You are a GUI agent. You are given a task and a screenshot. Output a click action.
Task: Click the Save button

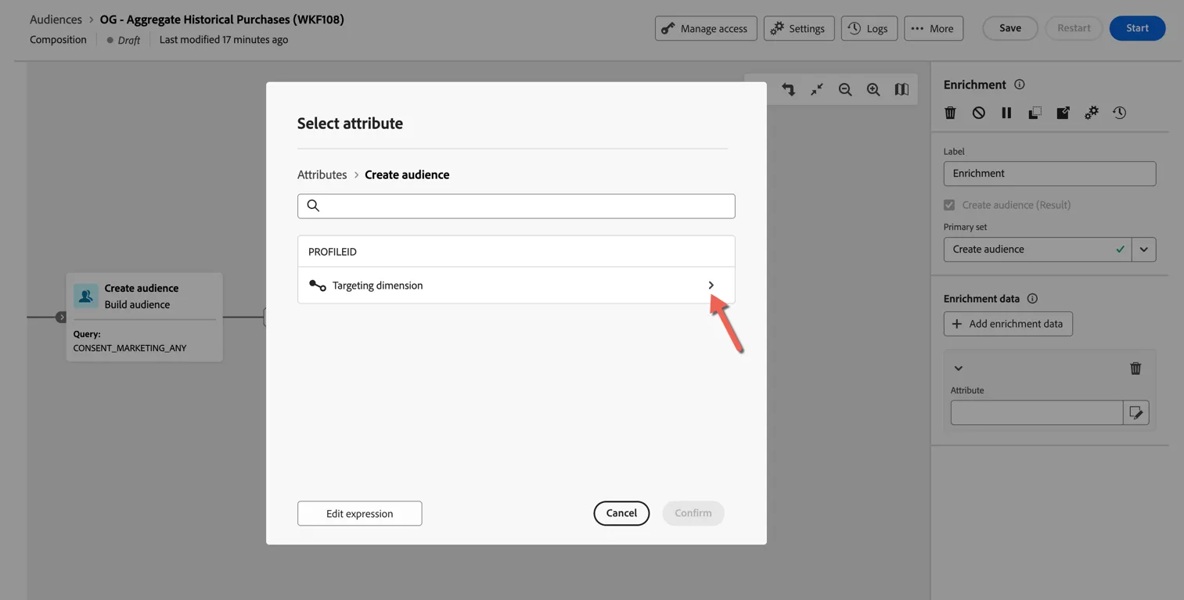pyautogui.click(x=1010, y=28)
